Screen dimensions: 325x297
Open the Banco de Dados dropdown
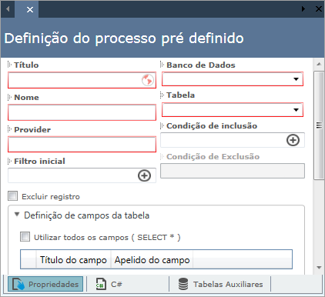(233, 79)
